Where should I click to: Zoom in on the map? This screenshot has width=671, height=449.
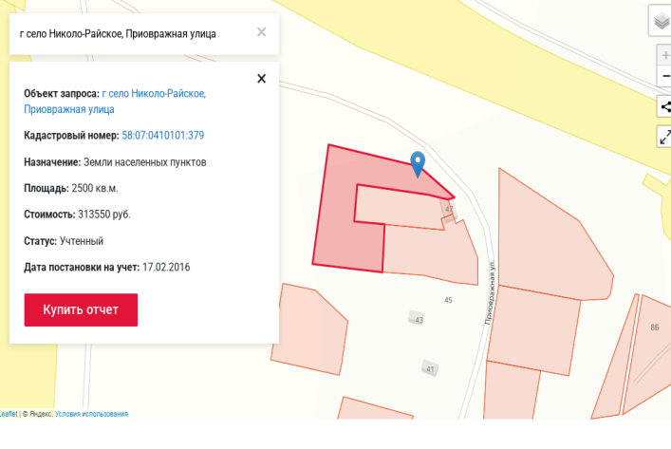click(x=664, y=56)
